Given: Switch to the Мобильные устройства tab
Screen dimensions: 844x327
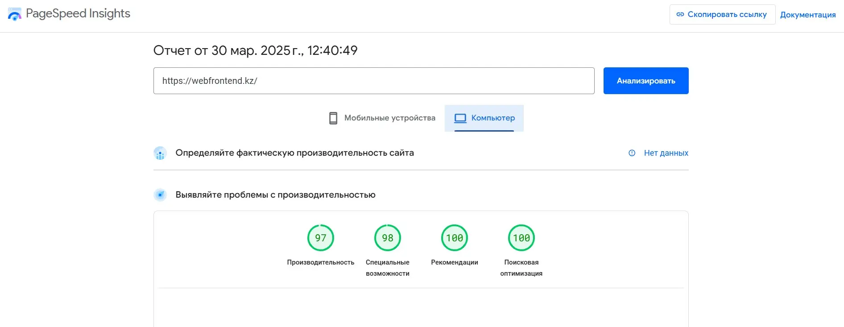Looking at the screenshot, I should click(382, 118).
